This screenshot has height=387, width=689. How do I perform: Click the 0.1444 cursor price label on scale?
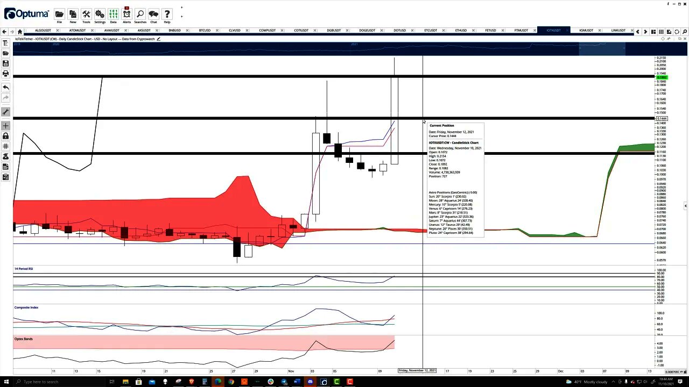pos(662,118)
